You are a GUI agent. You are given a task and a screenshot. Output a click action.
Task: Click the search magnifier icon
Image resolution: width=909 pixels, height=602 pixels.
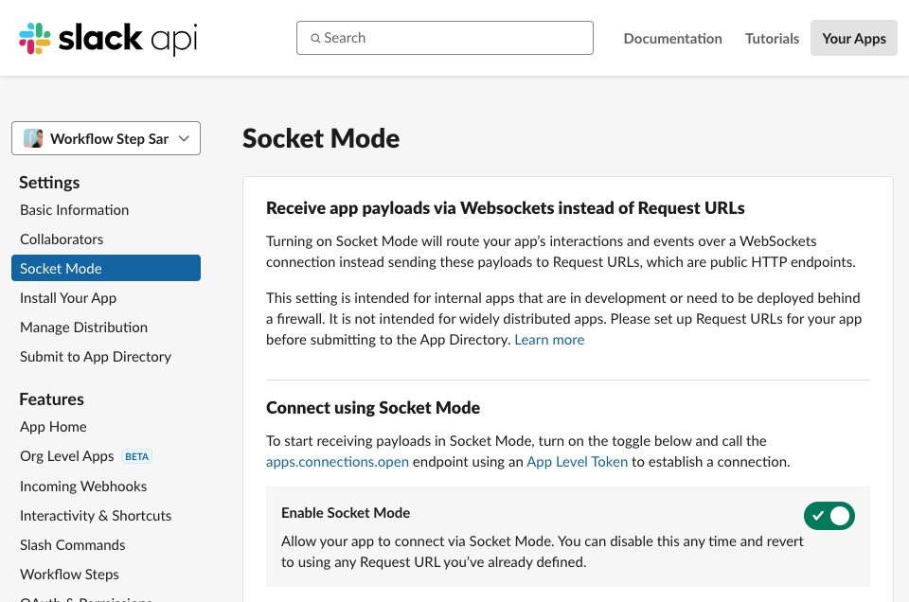point(315,39)
